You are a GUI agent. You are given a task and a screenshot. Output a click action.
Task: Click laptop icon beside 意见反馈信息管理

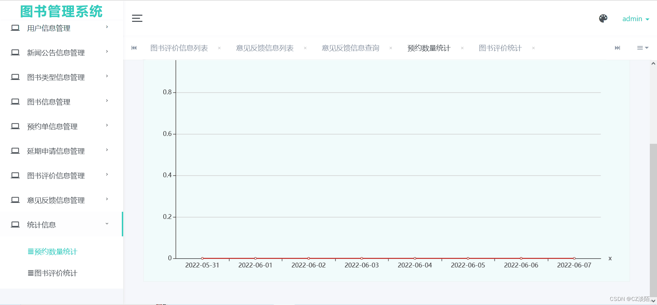(x=15, y=200)
